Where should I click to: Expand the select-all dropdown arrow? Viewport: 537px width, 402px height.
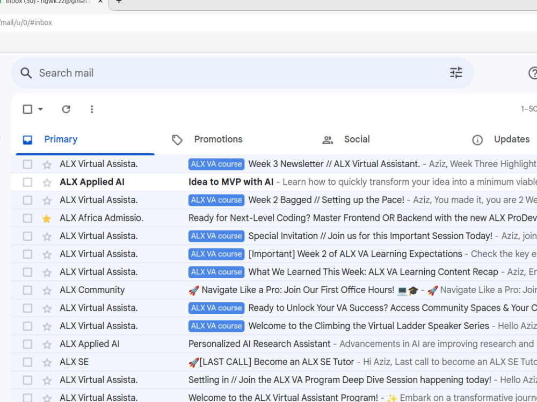(x=40, y=109)
